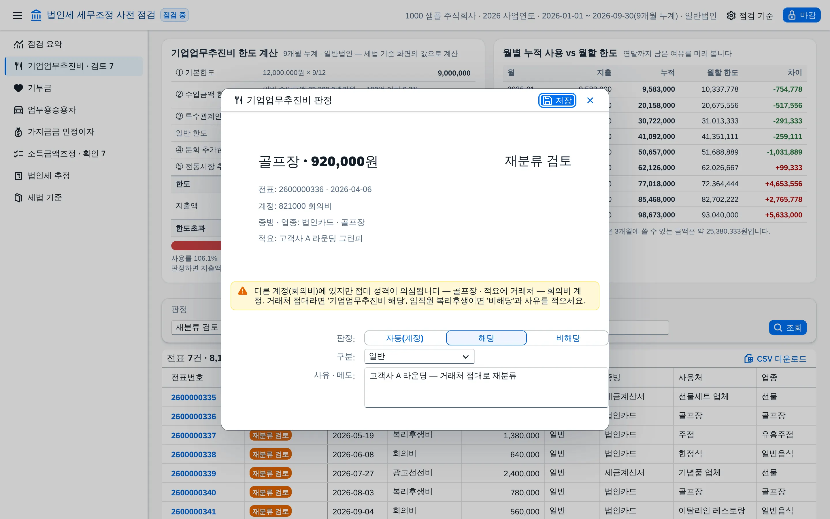This screenshot has height=519, width=830.
Task: Click the padlock icon on 마감 button
Action: tap(792, 16)
